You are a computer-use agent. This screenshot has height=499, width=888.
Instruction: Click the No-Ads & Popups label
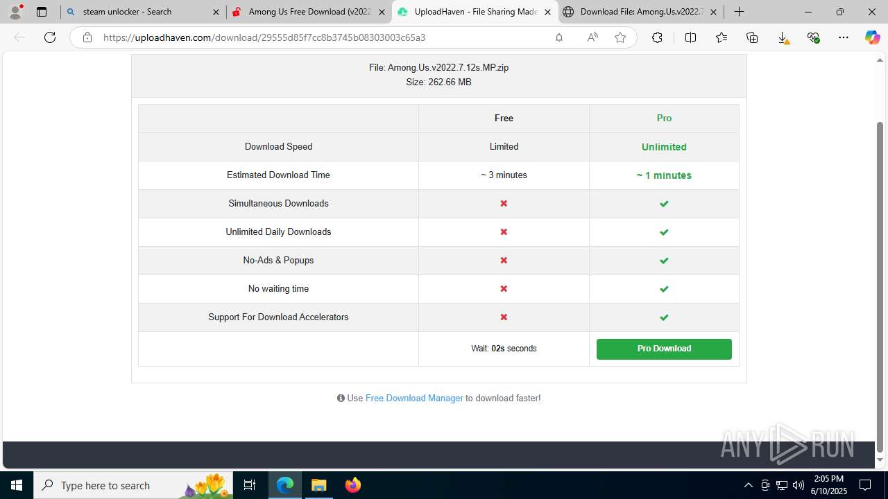tap(278, 260)
